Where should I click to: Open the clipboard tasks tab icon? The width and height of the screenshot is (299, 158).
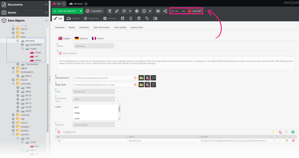139,19
